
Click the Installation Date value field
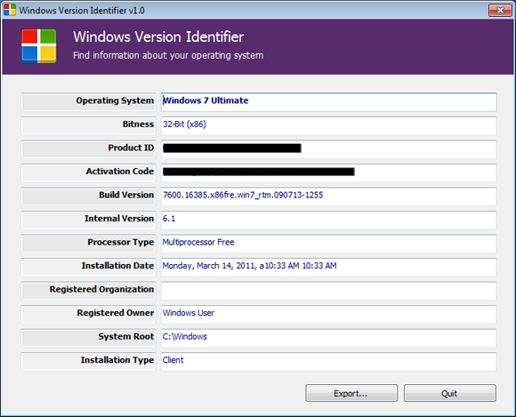point(329,267)
